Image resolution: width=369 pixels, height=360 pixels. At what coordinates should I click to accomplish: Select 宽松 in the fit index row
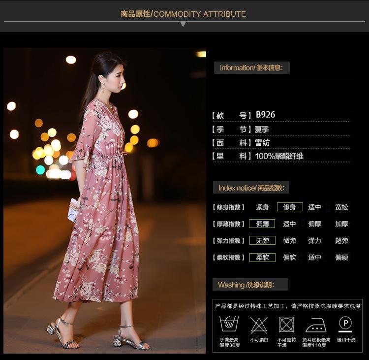pos(341,207)
